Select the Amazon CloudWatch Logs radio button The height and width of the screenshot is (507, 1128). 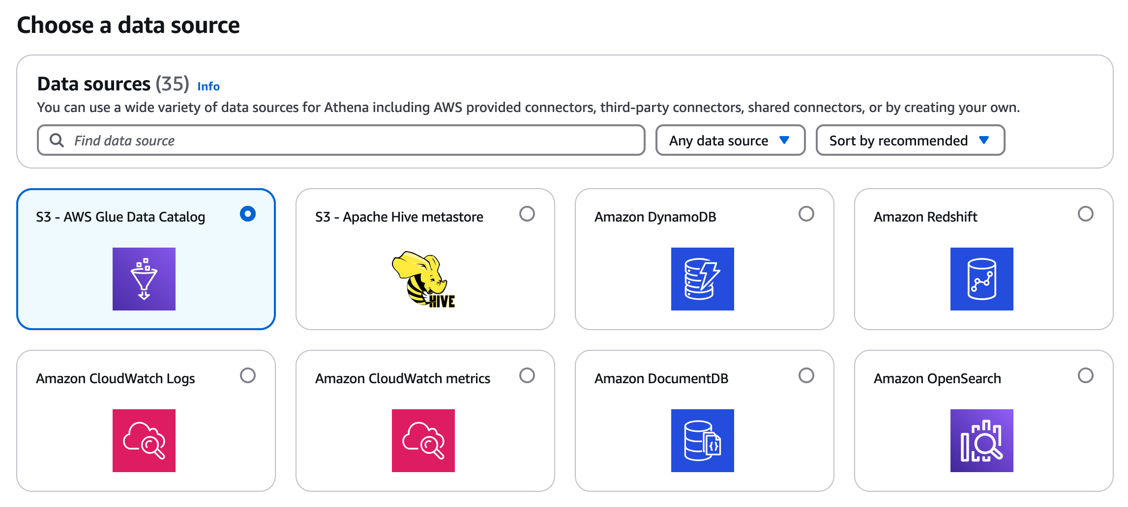point(248,375)
